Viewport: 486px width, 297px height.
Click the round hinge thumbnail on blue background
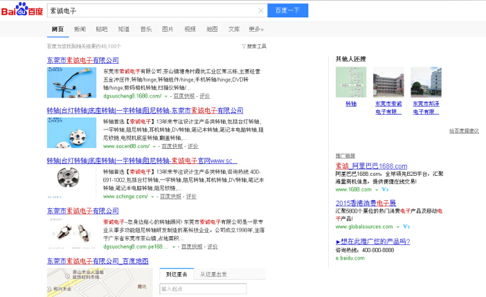click(71, 133)
